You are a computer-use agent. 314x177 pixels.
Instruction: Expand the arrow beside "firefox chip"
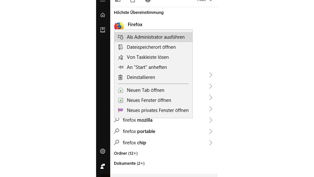click(211, 143)
